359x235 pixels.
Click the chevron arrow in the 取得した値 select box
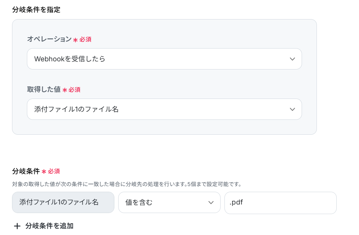pyautogui.click(x=292, y=110)
